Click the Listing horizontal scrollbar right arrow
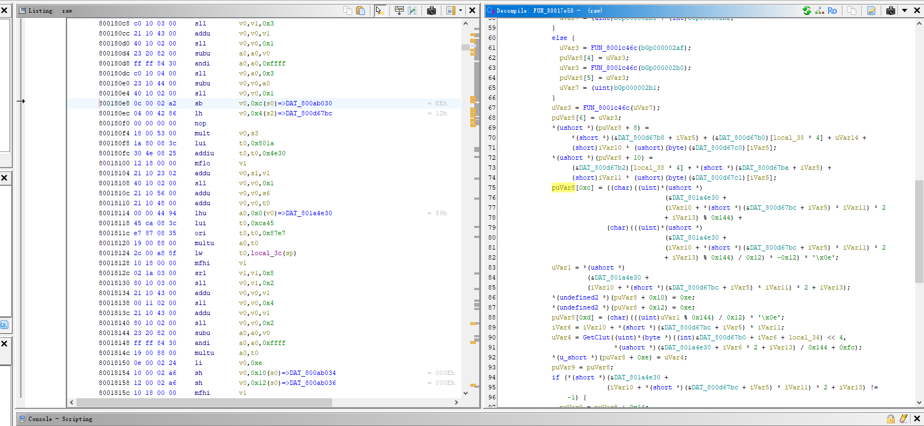 point(456,402)
